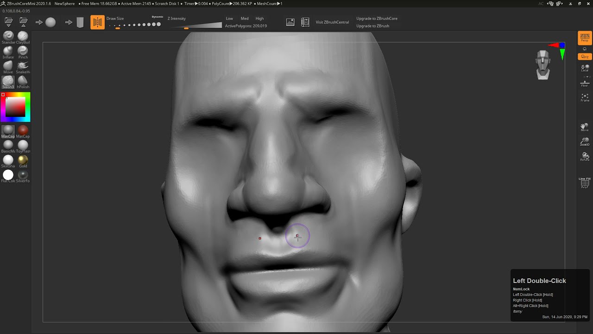Toggle Persp perspective mode

click(x=585, y=38)
